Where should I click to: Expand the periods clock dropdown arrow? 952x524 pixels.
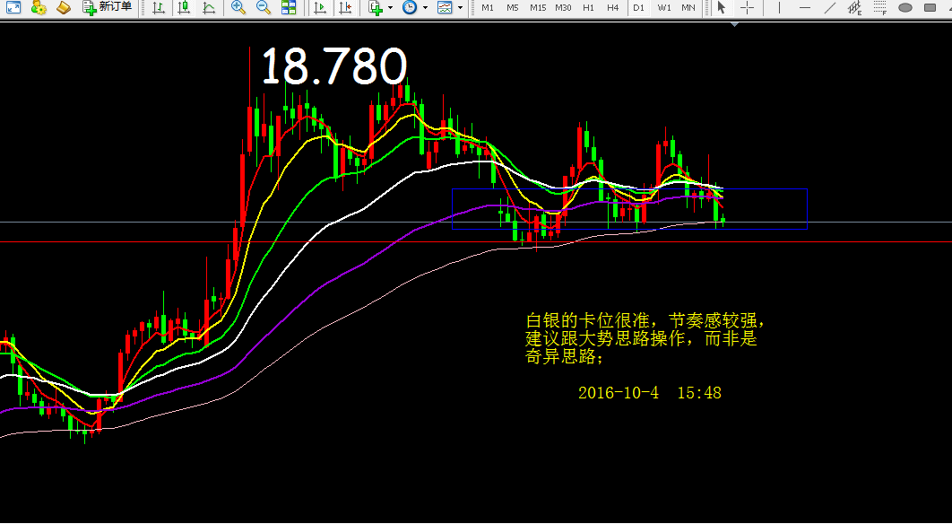click(x=425, y=7)
